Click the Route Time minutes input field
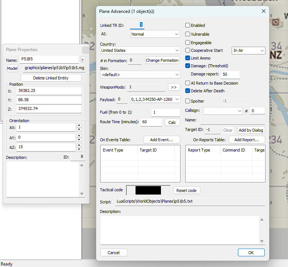Image resolution: width=288 pixels, height=267 pixels. point(151,122)
